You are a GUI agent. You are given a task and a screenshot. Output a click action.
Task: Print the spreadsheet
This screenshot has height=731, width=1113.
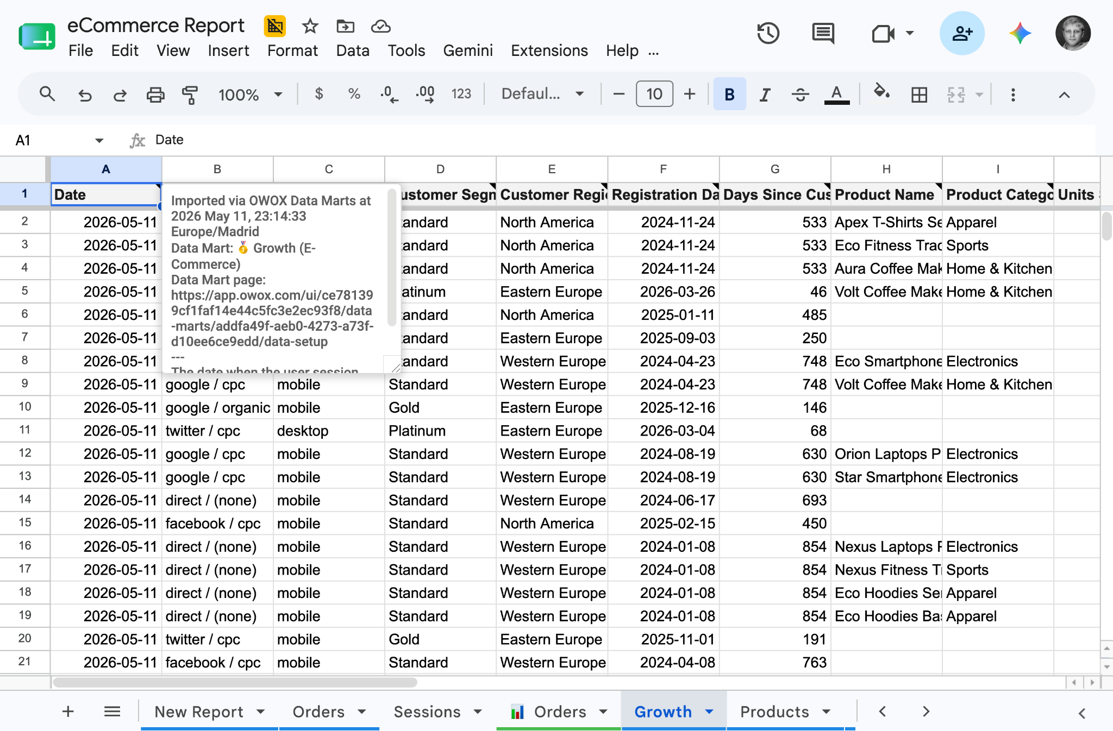(x=155, y=95)
